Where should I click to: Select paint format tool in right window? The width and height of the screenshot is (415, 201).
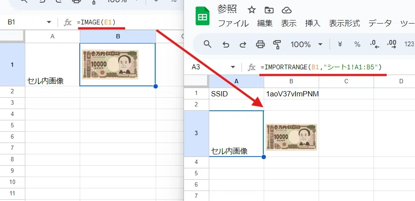pyautogui.click(x=277, y=44)
